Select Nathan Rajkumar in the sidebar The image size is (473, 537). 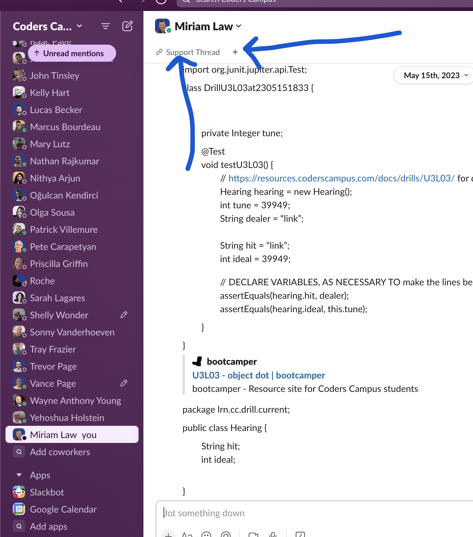pyautogui.click(x=72, y=161)
